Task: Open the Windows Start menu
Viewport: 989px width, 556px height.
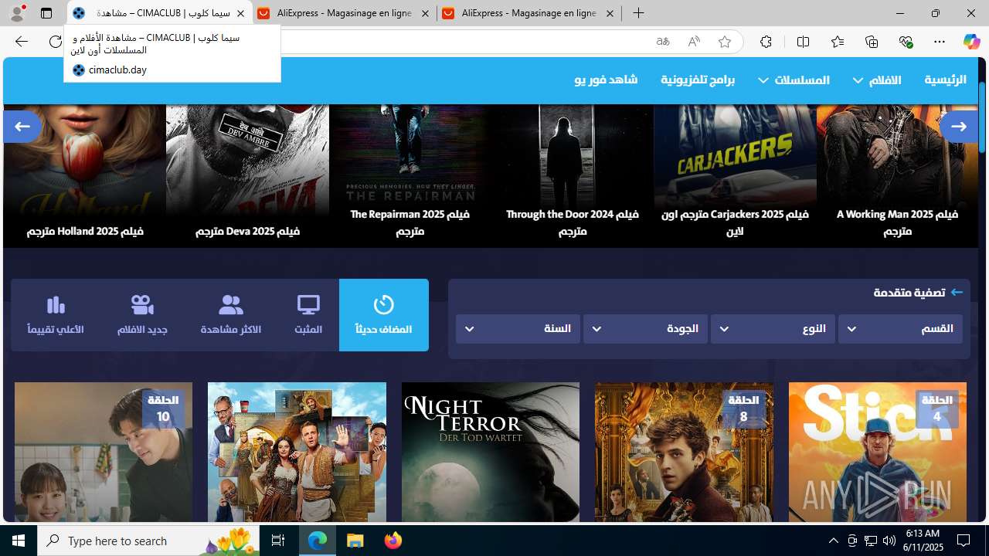Action: click(x=19, y=541)
